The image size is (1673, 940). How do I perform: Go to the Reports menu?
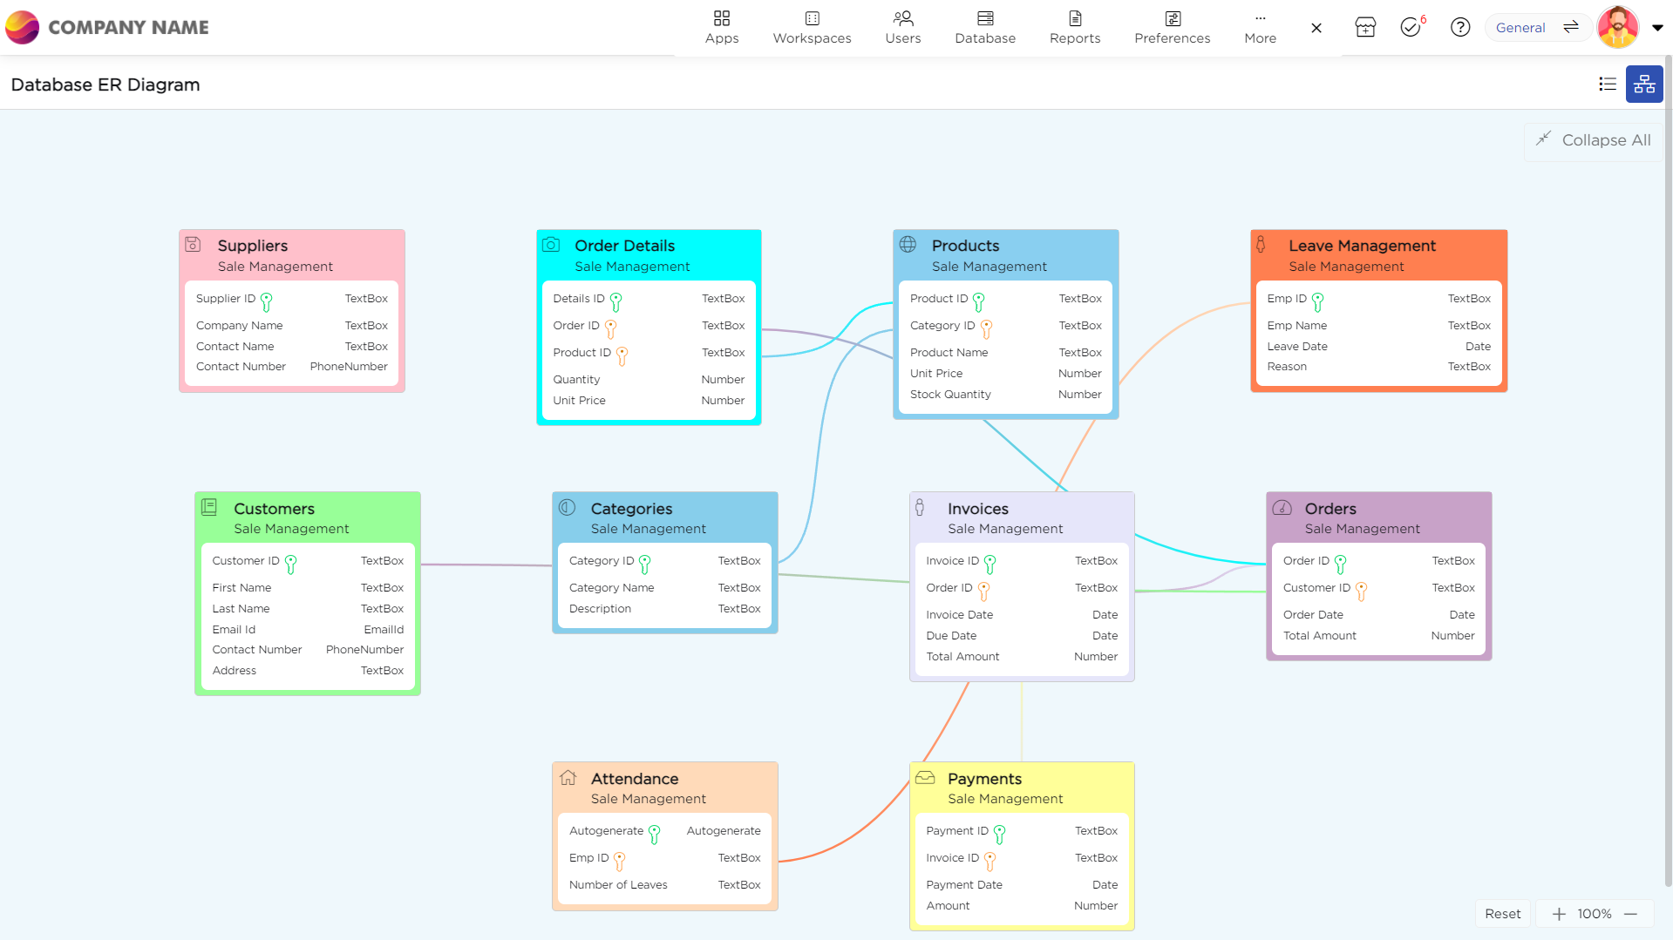(x=1075, y=27)
